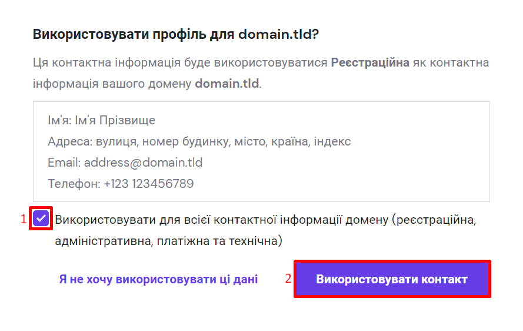The height and width of the screenshot is (331, 523).
Task: Click the Я не хочу використовувати ці дані link
Action: [158, 279]
